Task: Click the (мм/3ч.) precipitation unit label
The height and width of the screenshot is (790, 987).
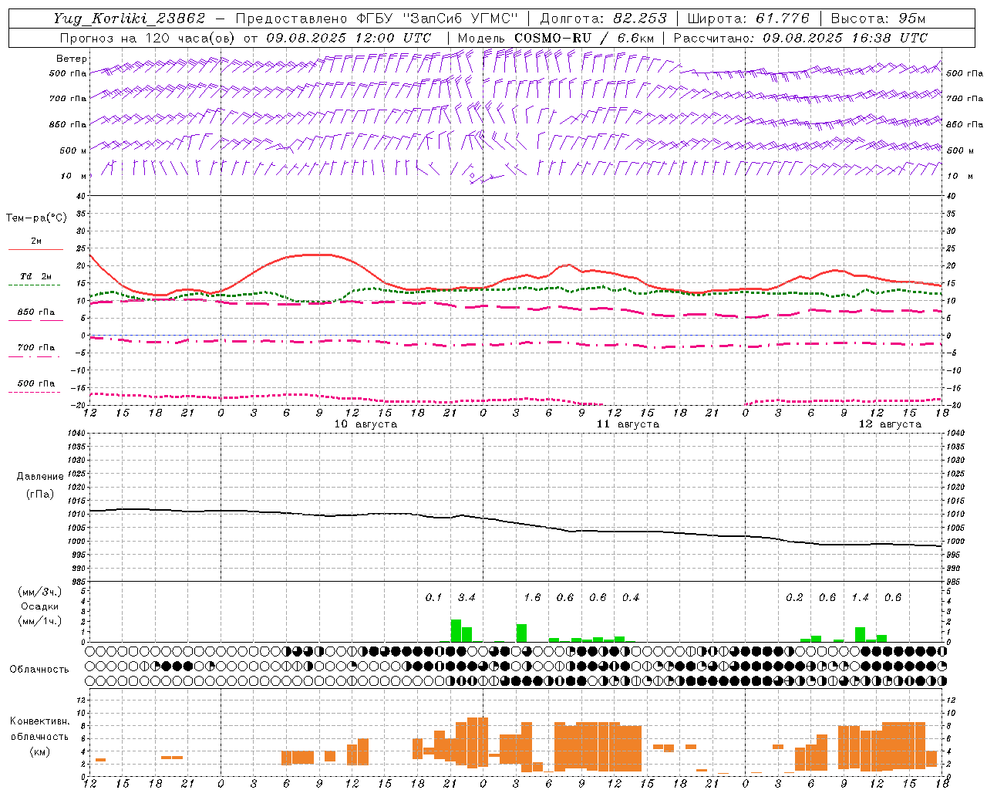Action: pyautogui.click(x=39, y=592)
